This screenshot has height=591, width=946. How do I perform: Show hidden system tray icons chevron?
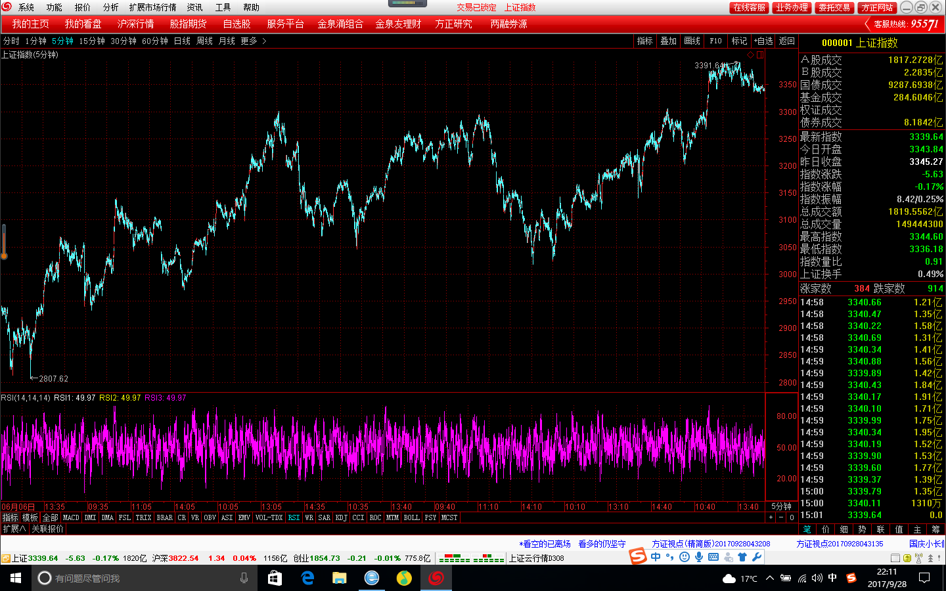pos(769,578)
